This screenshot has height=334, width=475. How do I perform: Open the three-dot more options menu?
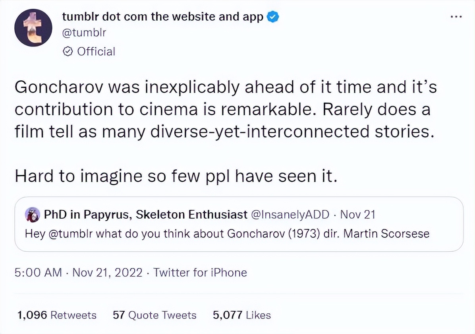(x=456, y=17)
